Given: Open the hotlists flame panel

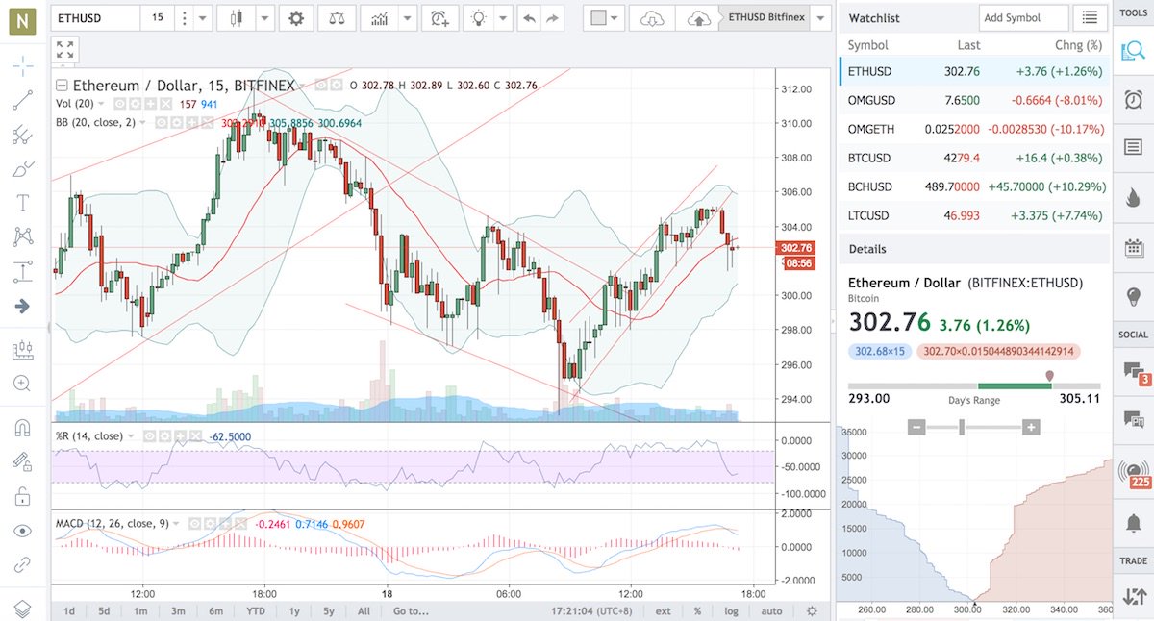Looking at the screenshot, I should (x=1133, y=197).
